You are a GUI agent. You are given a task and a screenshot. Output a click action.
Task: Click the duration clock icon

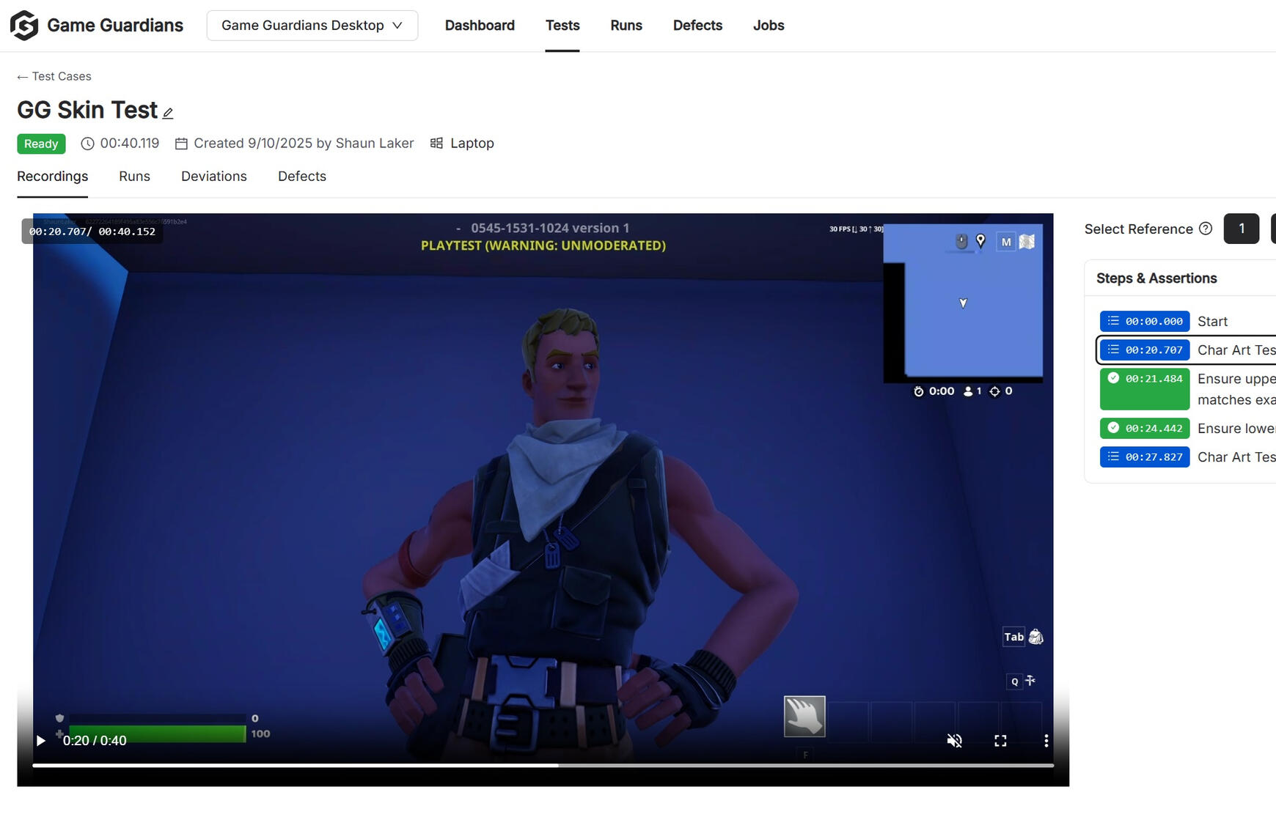(87, 143)
